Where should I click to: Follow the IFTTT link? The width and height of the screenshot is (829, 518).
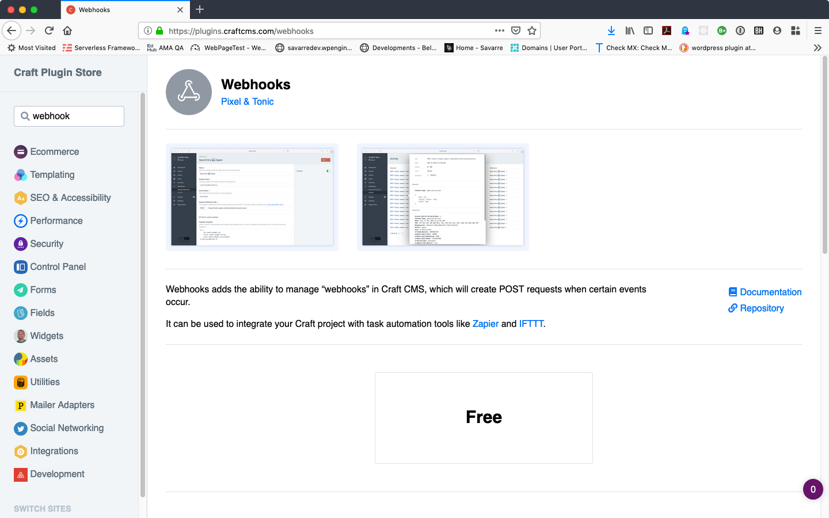click(531, 323)
